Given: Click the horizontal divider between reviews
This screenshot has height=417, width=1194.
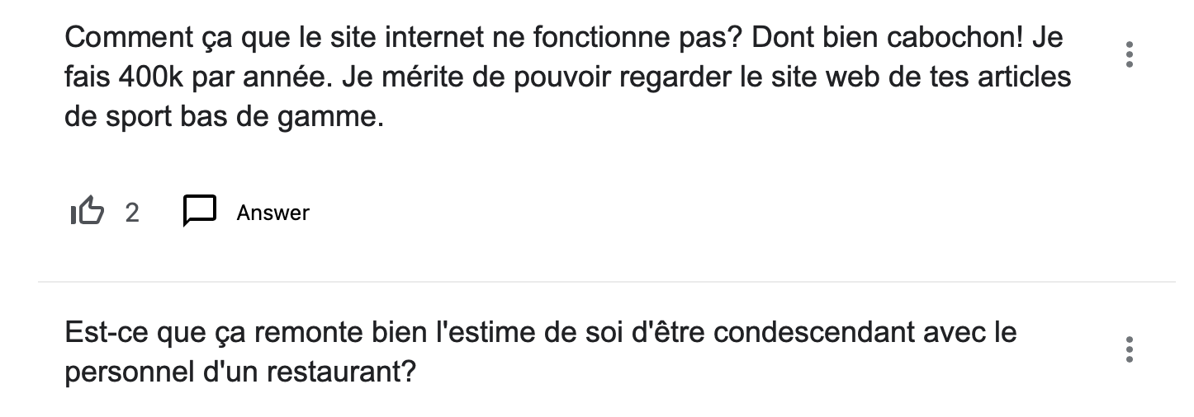Looking at the screenshot, I should 606,282.
